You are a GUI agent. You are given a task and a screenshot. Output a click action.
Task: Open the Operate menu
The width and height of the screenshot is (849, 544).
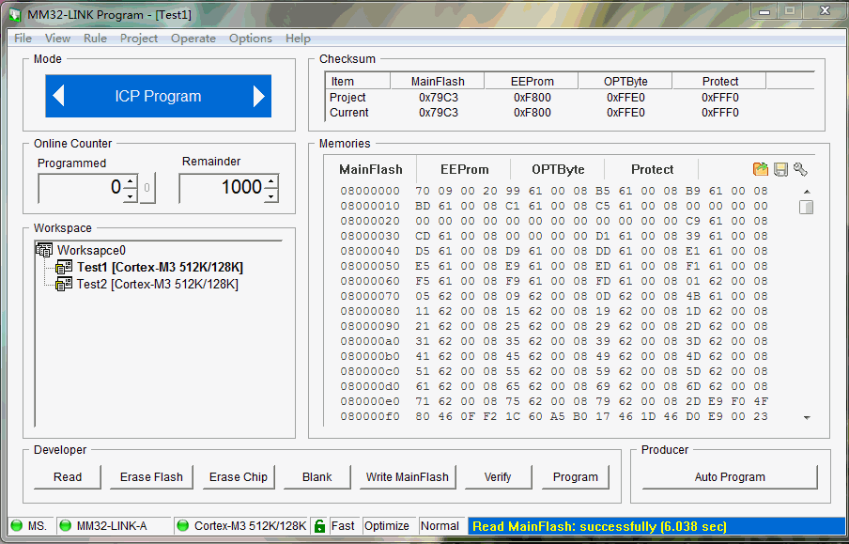click(x=193, y=39)
